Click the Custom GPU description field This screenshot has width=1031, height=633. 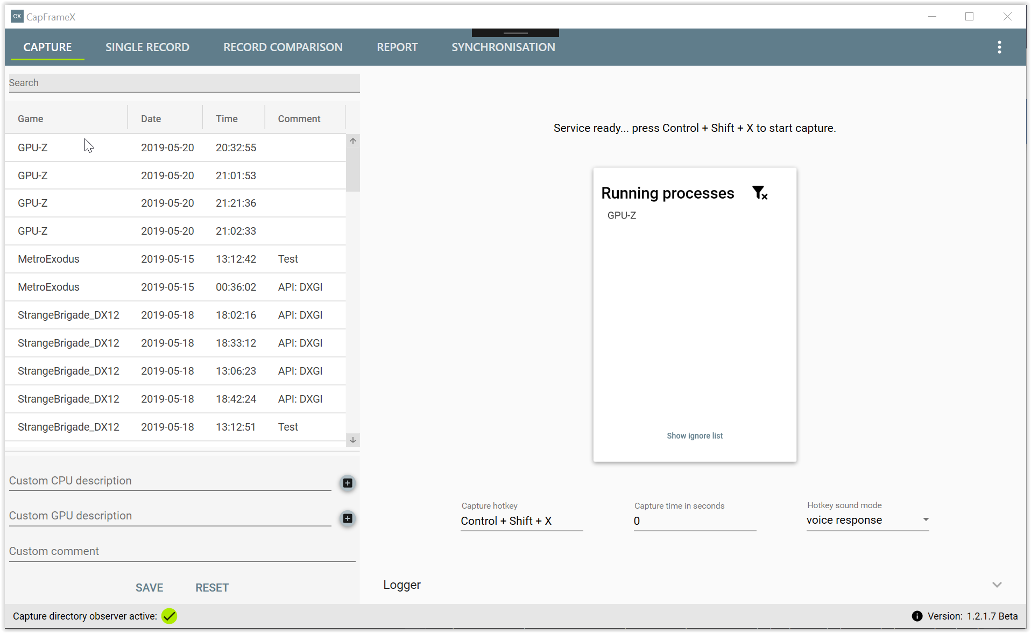pos(170,516)
